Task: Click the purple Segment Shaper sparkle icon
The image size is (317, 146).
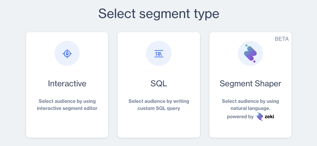Action: click(250, 53)
